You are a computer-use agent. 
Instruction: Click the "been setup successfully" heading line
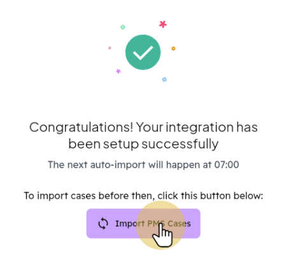point(143,144)
